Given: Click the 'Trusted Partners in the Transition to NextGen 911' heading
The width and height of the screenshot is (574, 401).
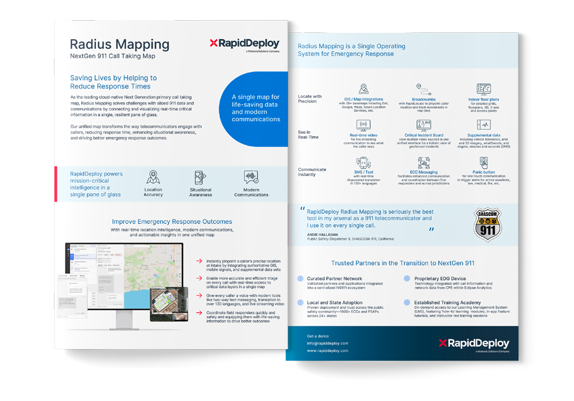Looking at the screenshot, I should (402, 263).
